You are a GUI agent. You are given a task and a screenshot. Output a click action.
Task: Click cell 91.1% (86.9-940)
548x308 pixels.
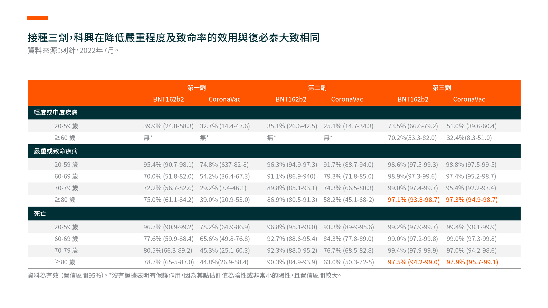tap(291, 176)
